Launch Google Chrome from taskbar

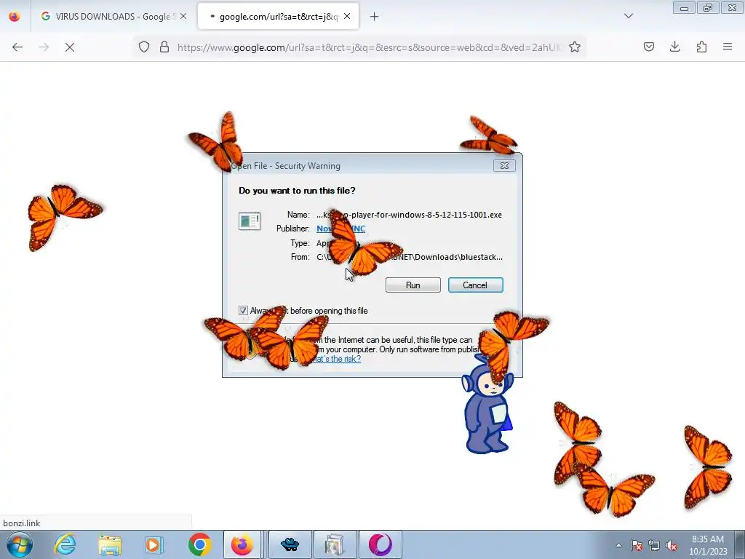click(199, 544)
